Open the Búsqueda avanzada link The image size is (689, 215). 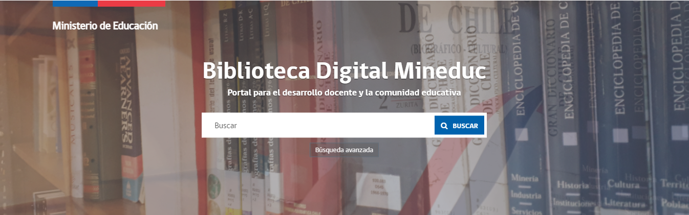pos(344,150)
